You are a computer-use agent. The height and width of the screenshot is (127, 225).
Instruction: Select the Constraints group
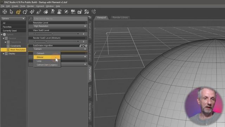[15, 46]
